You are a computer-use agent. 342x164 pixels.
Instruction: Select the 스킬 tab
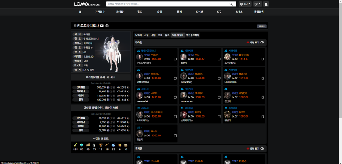point(146,35)
